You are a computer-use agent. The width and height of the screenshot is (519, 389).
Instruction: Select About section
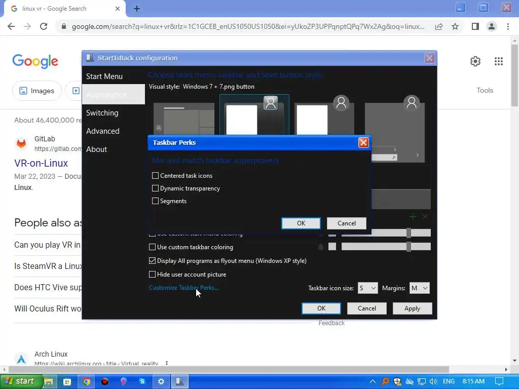click(x=96, y=149)
